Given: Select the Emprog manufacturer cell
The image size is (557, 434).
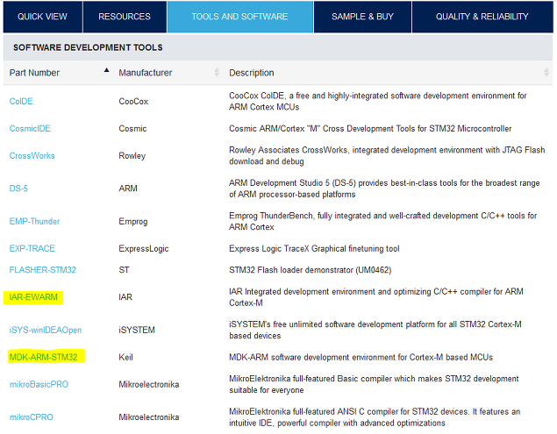Looking at the screenshot, I should [132, 221].
